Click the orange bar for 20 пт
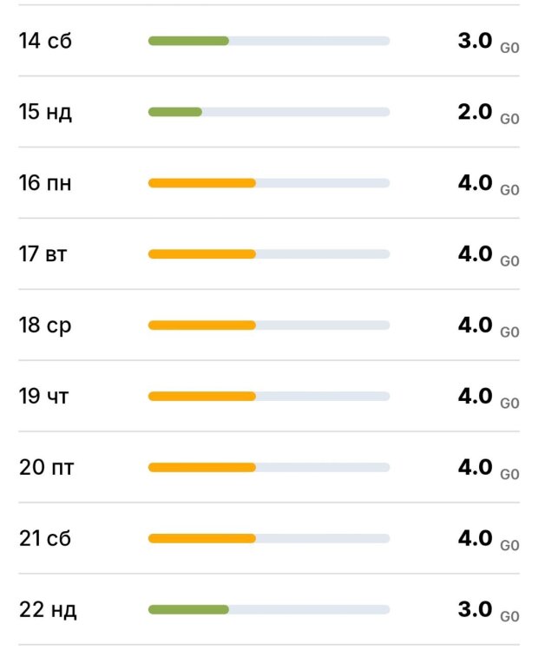Screen dimensions: 538x657 [202, 468]
